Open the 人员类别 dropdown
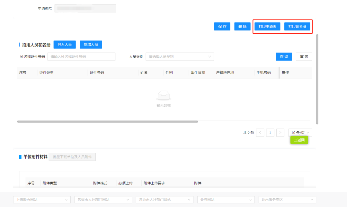The image size is (347, 207). (180, 57)
